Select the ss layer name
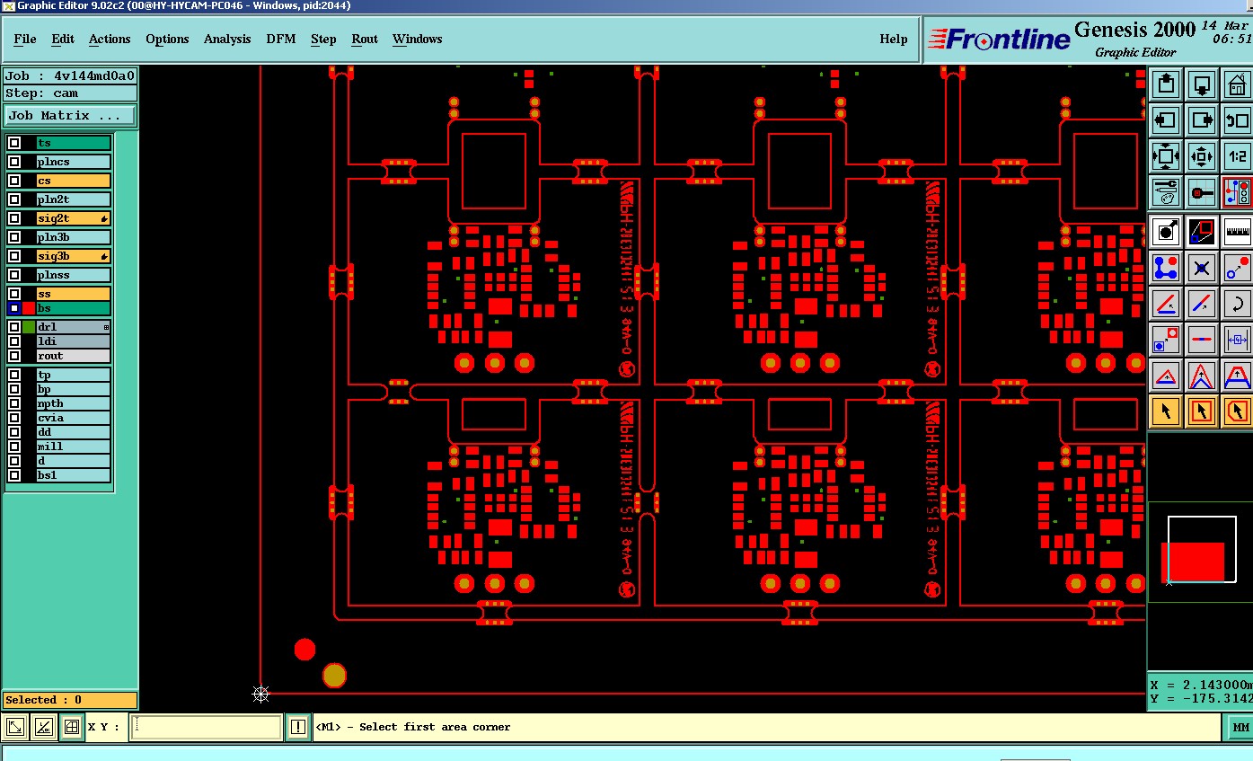Screen dimensions: 1253x761 tap(73, 294)
